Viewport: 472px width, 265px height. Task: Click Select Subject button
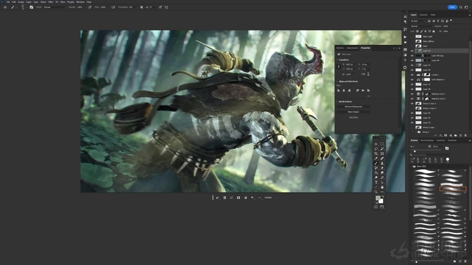click(353, 112)
